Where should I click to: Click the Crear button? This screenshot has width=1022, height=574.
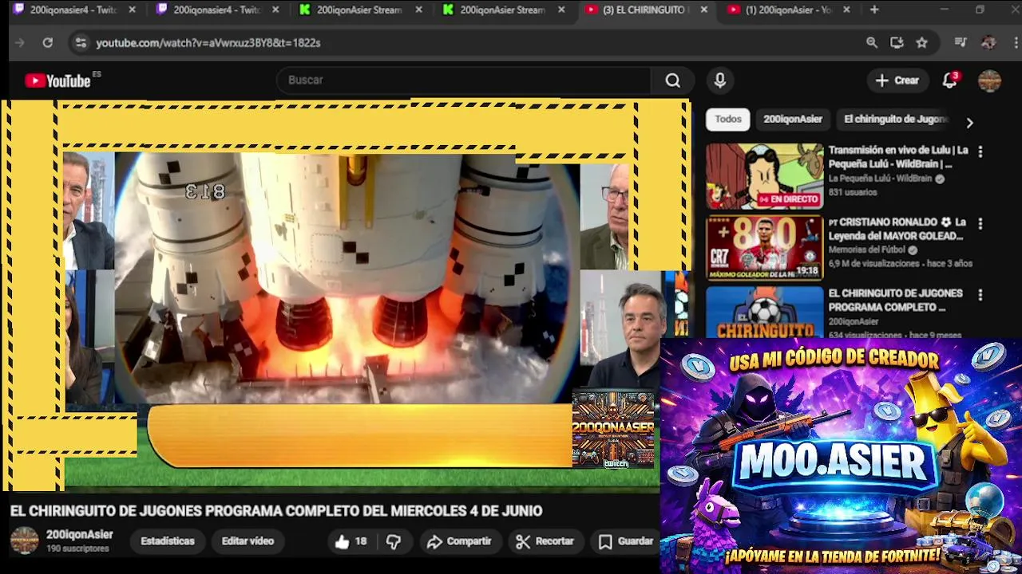(897, 81)
